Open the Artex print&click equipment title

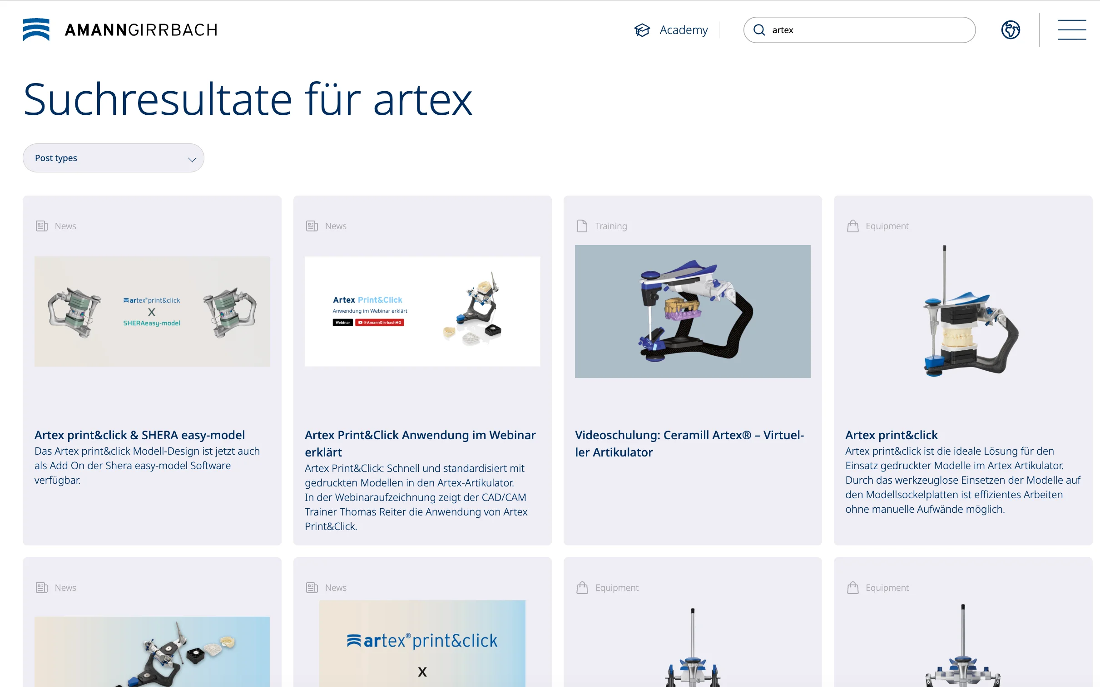pos(891,435)
